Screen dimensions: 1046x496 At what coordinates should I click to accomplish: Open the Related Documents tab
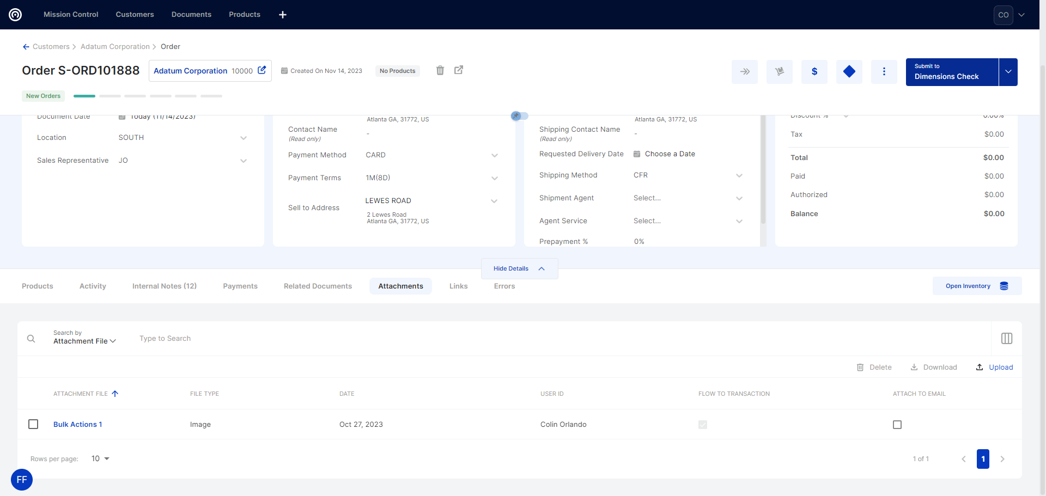coord(318,286)
